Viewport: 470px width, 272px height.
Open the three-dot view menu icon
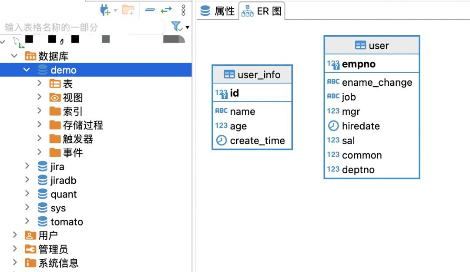point(184,10)
